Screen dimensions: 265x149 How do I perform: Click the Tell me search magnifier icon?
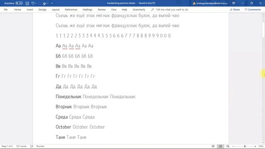[152, 10]
